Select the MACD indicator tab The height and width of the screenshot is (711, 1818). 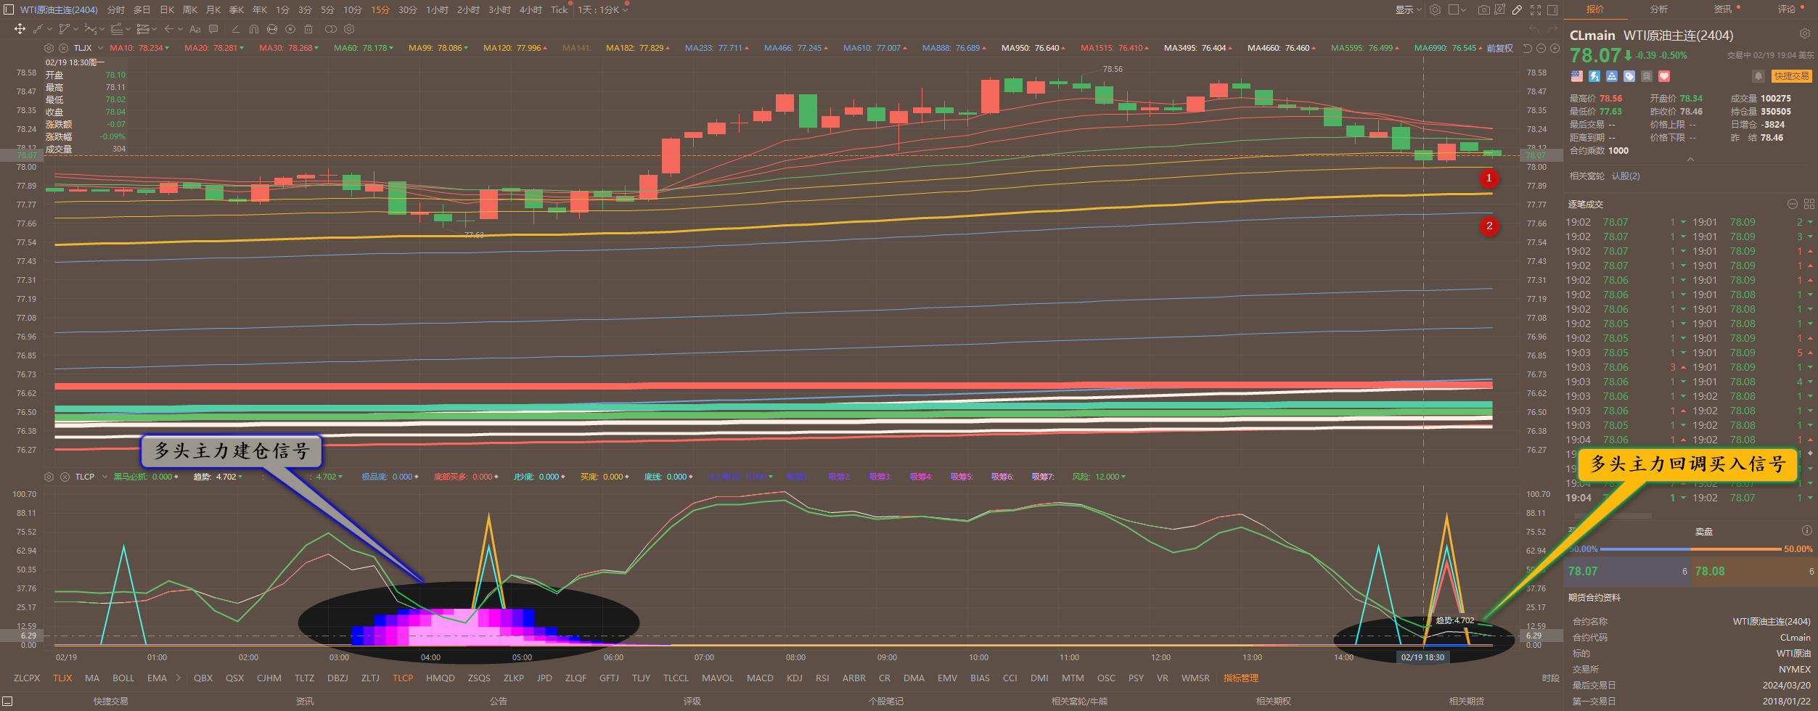coord(760,678)
